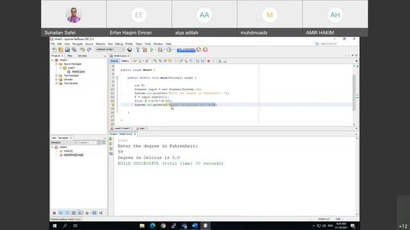Switch to editor History view

[125, 61]
